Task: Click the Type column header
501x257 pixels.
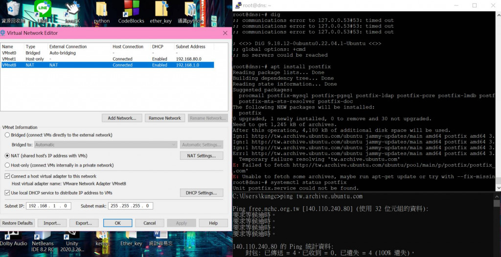Action: [30, 46]
